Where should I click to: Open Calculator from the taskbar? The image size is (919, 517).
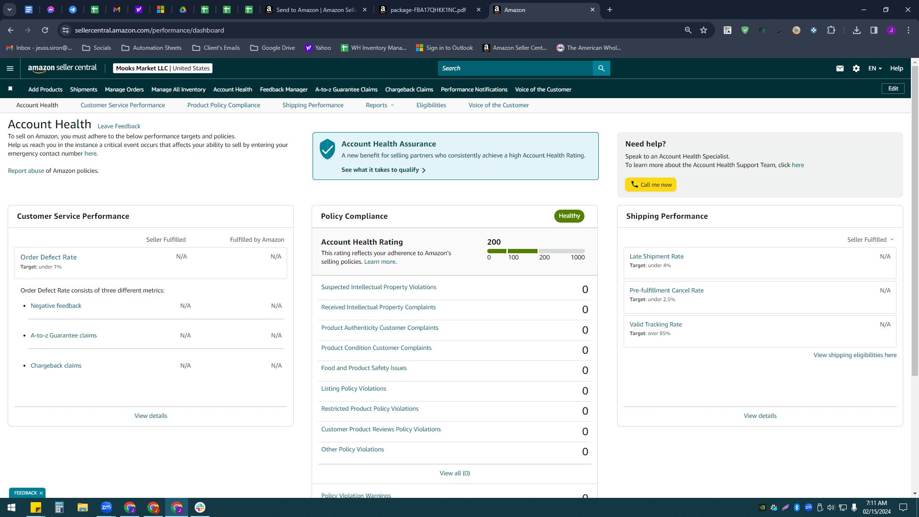coord(59,507)
